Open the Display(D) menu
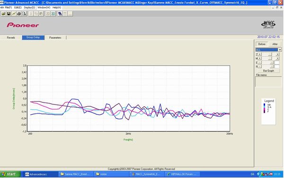This screenshot has width=284, height=178. [x=29, y=8]
